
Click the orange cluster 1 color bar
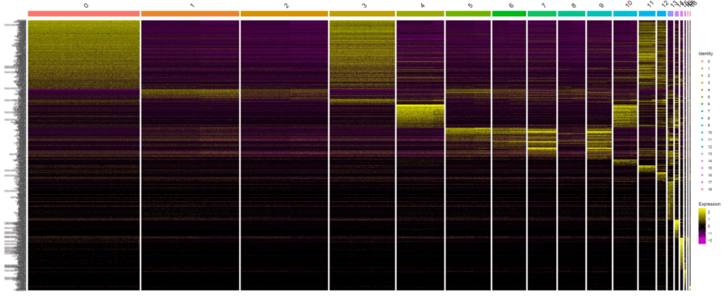[190, 14]
